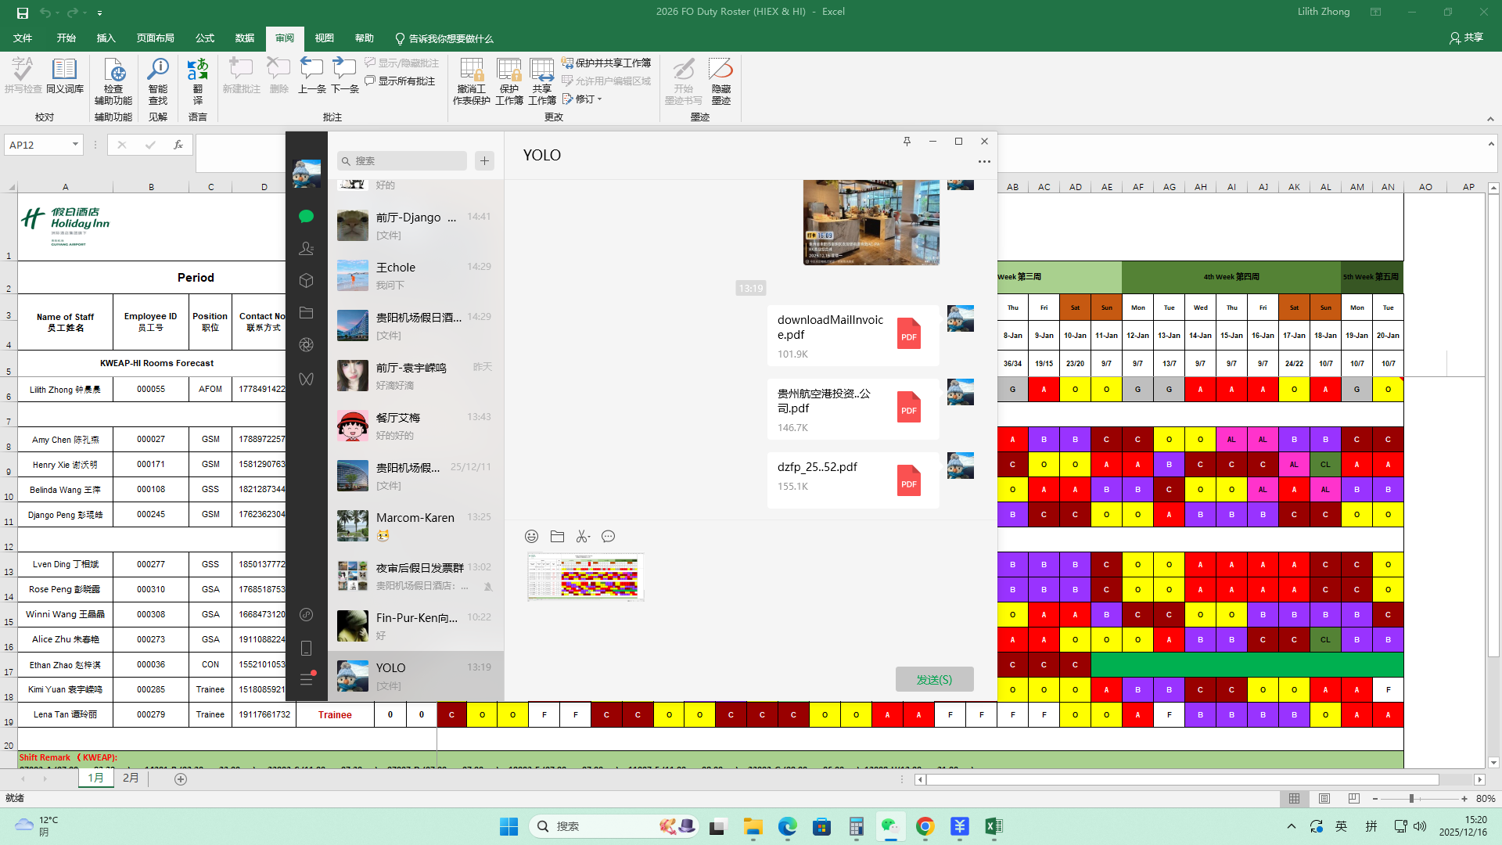Click the plus button beside WeChat search
1502x845 pixels.
[x=484, y=160]
